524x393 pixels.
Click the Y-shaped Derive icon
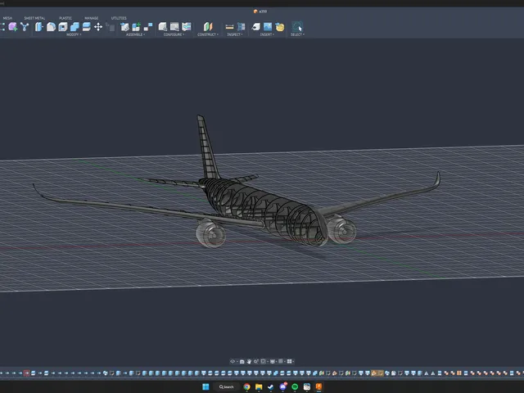point(25,27)
